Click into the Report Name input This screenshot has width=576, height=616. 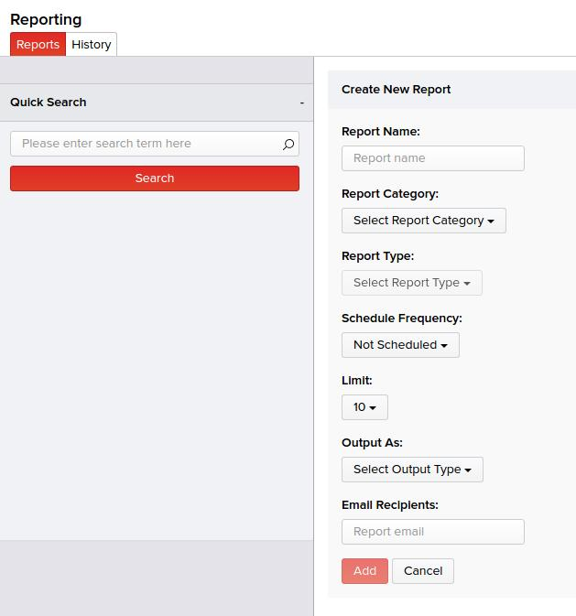click(x=432, y=158)
